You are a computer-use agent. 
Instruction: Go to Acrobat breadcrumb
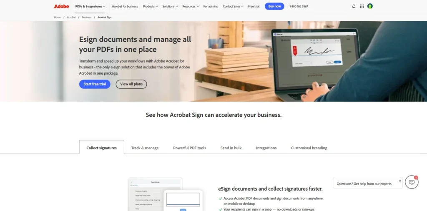point(71,17)
